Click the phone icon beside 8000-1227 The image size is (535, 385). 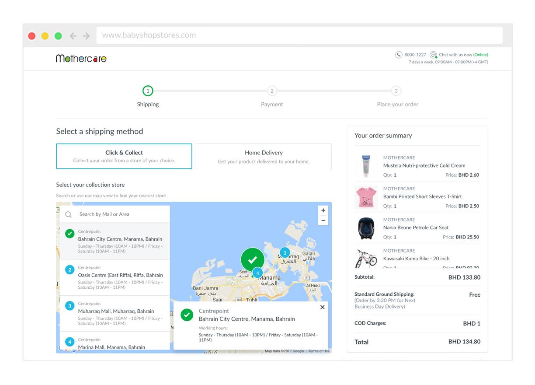click(x=399, y=55)
